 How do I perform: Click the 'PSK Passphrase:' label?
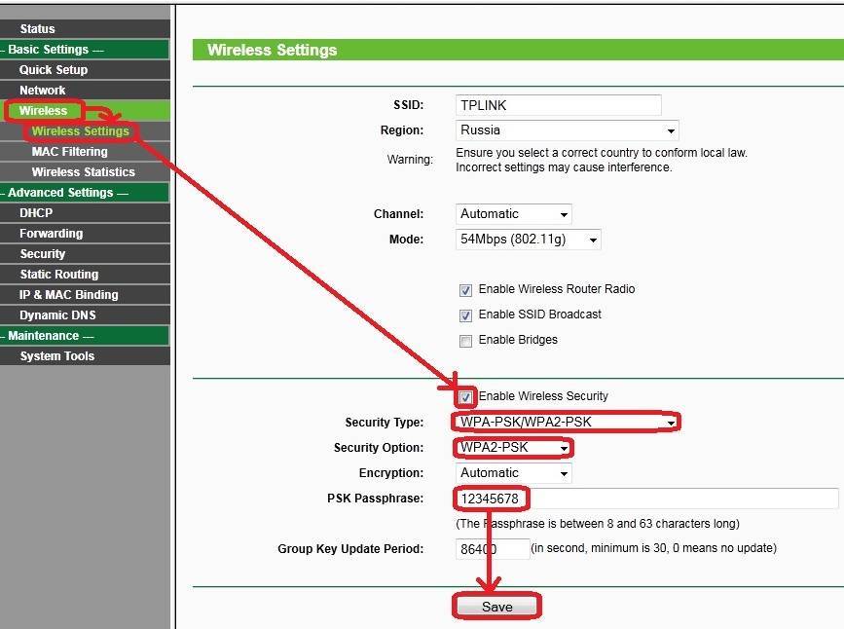tap(375, 499)
